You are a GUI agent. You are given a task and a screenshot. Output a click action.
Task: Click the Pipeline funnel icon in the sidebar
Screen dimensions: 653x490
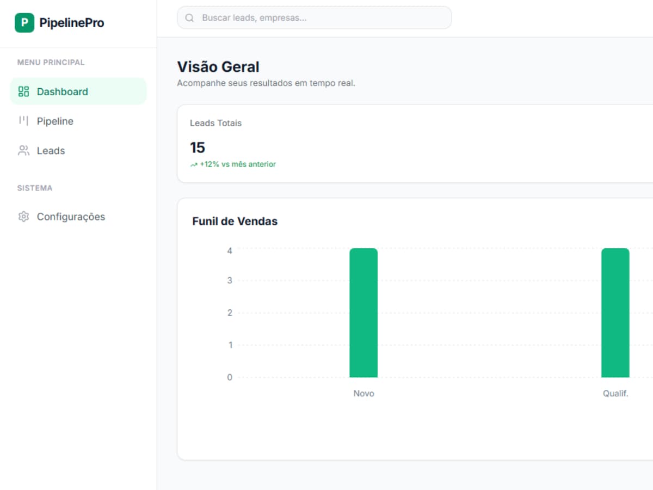[23, 121]
